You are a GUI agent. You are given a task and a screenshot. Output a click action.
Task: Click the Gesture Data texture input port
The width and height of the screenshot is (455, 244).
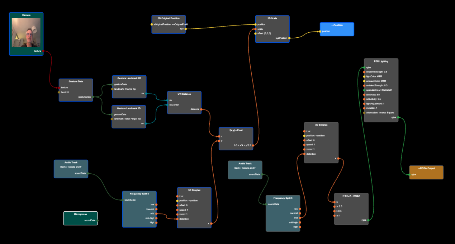pyautogui.click(x=59, y=88)
